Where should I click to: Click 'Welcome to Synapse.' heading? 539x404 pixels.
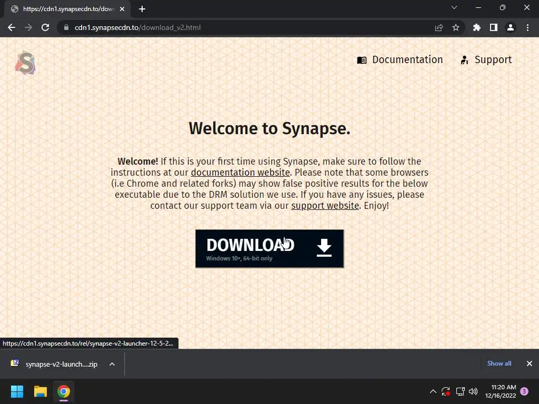[x=269, y=128]
